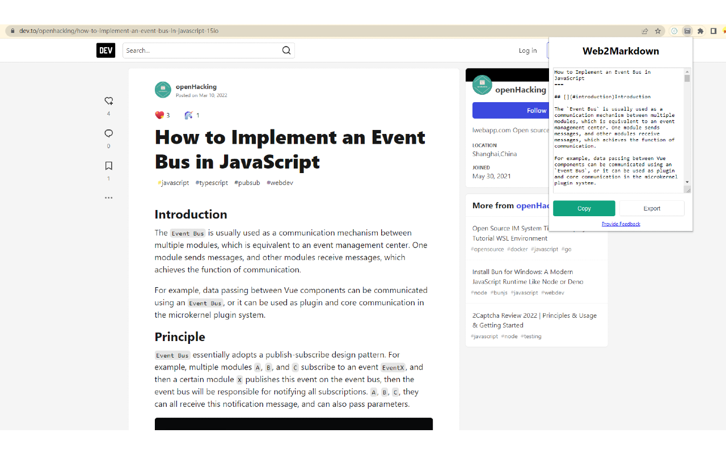Screen dimensions: 726x454
Task: Open the Provide Feedback link
Action: [x=621, y=224]
